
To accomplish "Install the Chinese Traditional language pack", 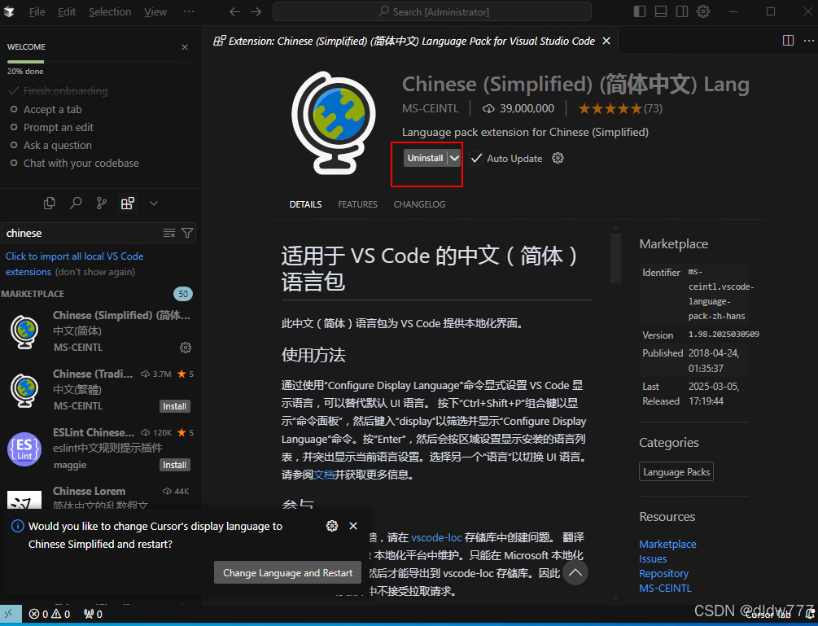I will coord(175,406).
